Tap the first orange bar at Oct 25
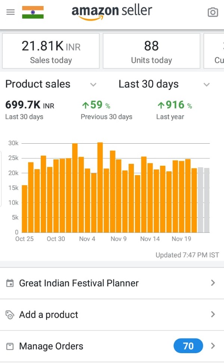224x364 pixels. click(25, 209)
